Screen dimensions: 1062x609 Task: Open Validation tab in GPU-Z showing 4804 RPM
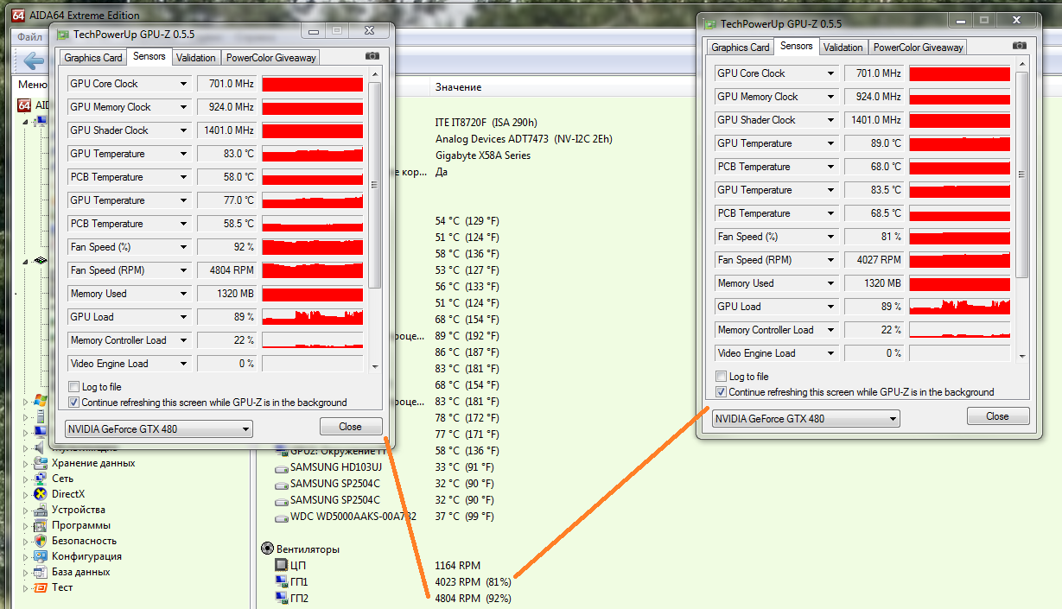(x=196, y=58)
